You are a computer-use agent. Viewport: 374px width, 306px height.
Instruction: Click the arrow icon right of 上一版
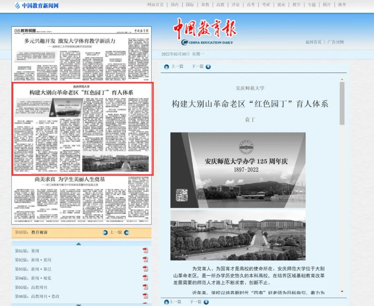click(127, 233)
